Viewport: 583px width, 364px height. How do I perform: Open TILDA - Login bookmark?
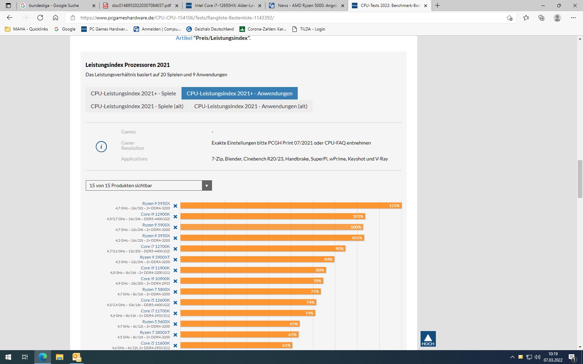[x=309, y=29]
